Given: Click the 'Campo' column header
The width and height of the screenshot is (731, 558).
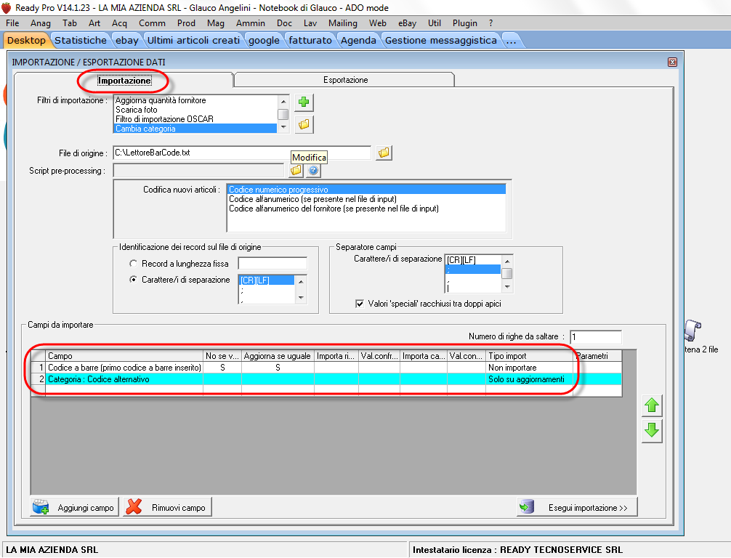Looking at the screenshot, I should point(124,356).
